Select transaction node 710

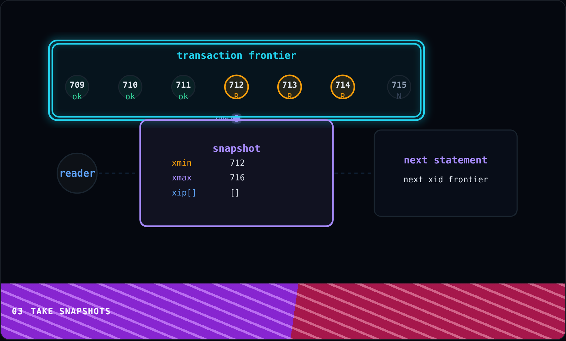click(x=130, y=87)
